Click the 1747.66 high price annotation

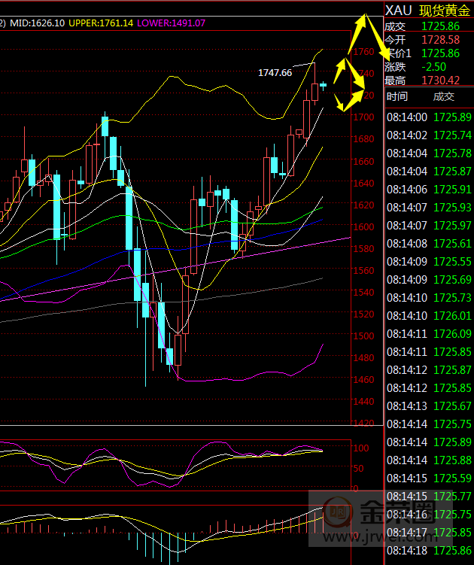pos(275,72)
